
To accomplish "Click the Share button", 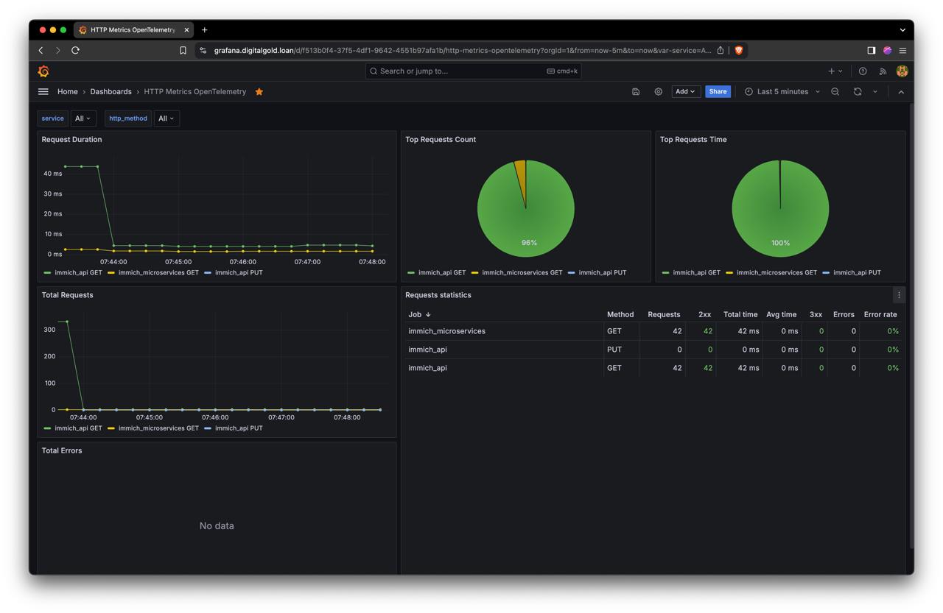I will (x=718, y=92).
